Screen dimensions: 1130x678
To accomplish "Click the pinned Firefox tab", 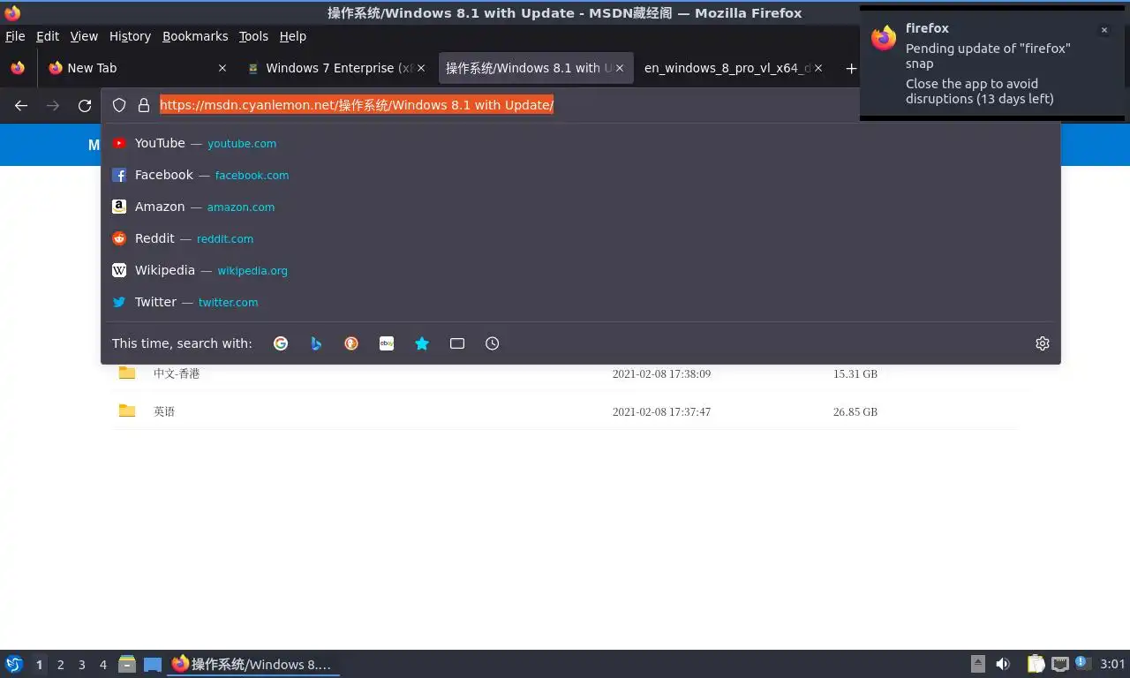I will click(x=18, y=68).
